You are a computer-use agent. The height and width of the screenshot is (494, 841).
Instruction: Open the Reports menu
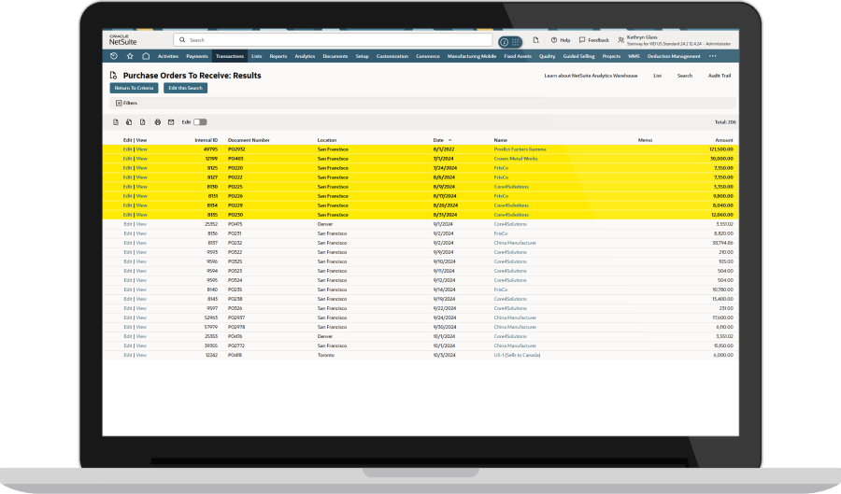click(278, 56)
